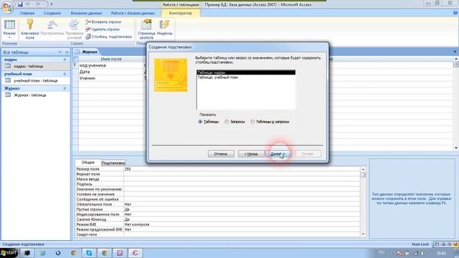The width and height of the screenshot is (459, 258).
Task: Open the quick access toolbar customize arrow
Action: (x=52, y=4)
